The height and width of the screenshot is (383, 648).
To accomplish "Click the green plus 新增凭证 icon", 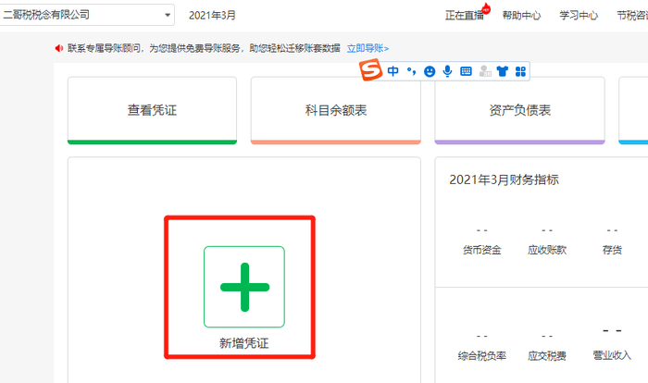I will (244, 287).
